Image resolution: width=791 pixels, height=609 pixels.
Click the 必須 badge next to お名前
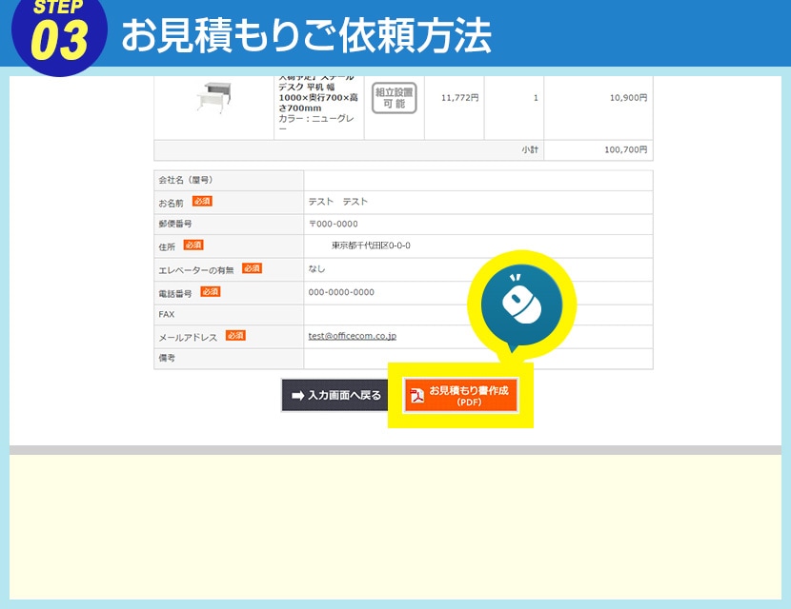coord(202,201)
